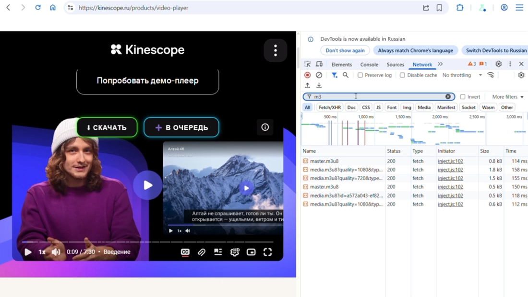Select the DevTools inspect element tool
This screenshot has height=297, width=528.
pyautogui.click(x=307, y=64)
